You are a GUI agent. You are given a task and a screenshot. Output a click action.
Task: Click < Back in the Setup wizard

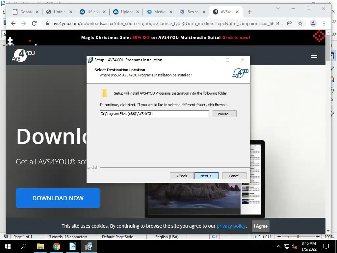182,176
